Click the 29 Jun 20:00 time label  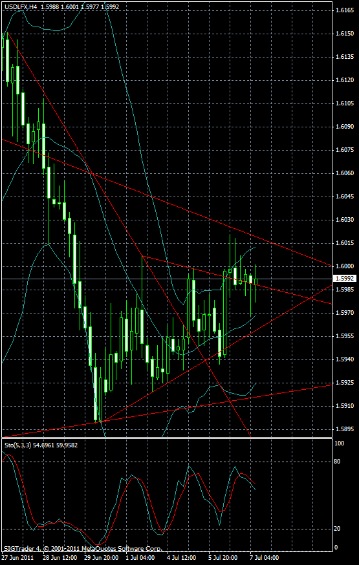[x=101, y=557]
